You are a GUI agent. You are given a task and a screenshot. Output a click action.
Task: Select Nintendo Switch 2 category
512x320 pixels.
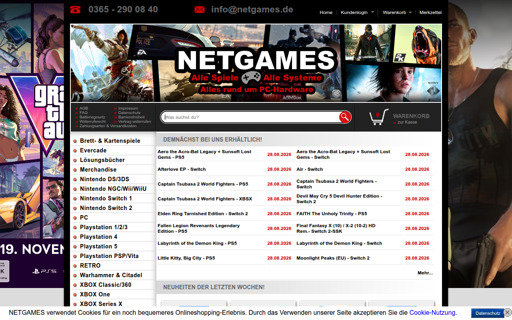pyautogui.click(x=106, y=208)
